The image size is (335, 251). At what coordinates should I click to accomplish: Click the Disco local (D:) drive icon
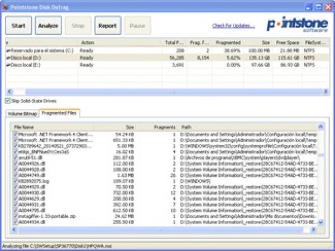coord(8,57)
